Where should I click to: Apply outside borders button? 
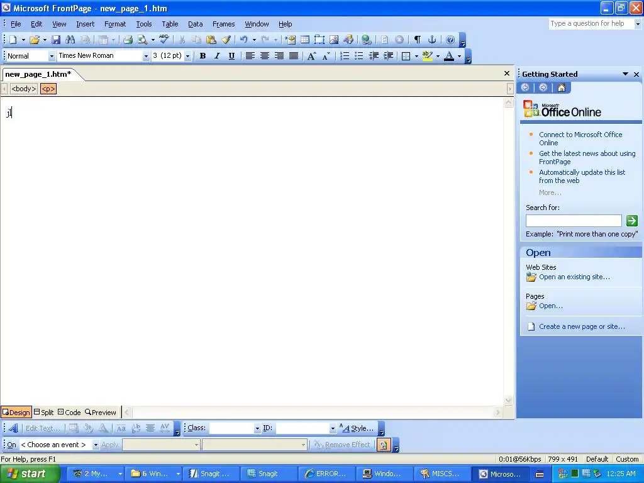(x=406, y=56)
